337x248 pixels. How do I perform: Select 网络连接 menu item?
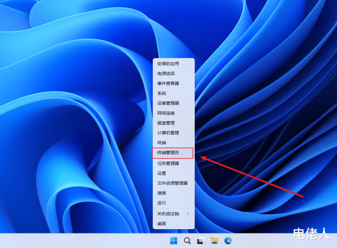click(174, 113)
